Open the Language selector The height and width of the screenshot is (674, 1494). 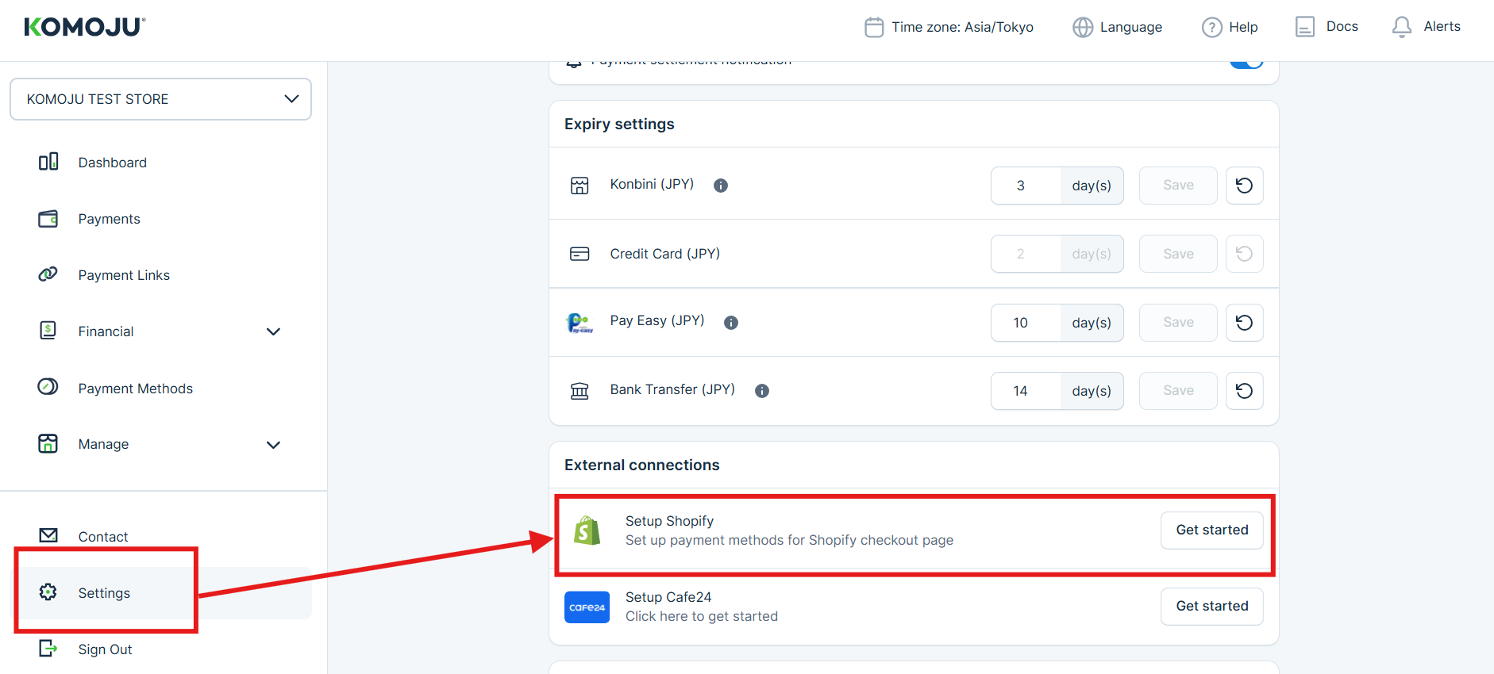tap(1117, 27)
